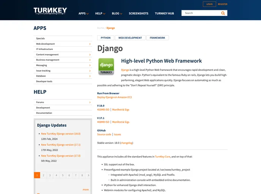Go to page 7 of updates
261x194 pixels.
tap(76, 175)
